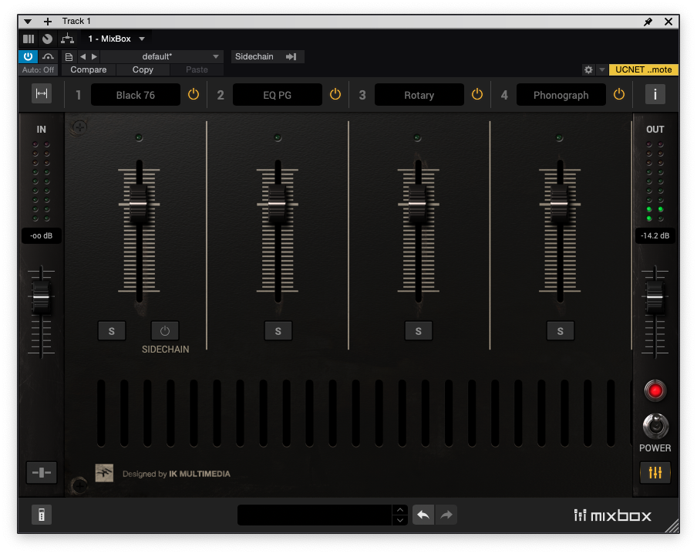
Task: Add plugin with the plus icon
Action: (48, 22)
